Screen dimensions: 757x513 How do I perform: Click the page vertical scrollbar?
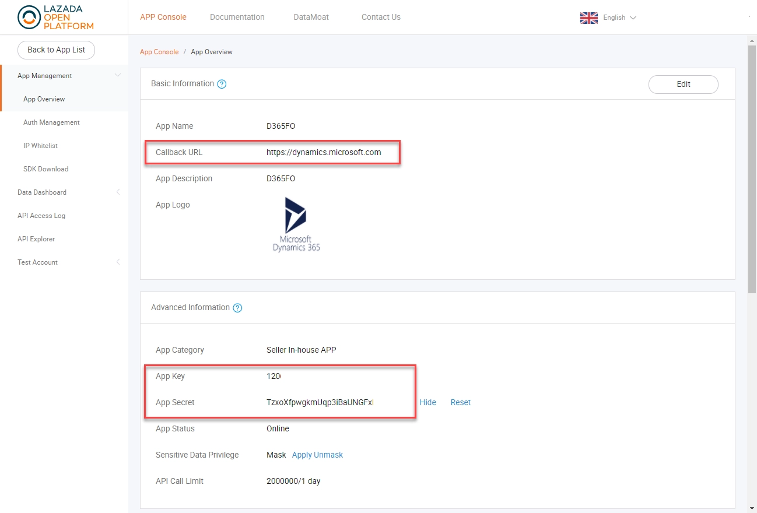[752, 169]
